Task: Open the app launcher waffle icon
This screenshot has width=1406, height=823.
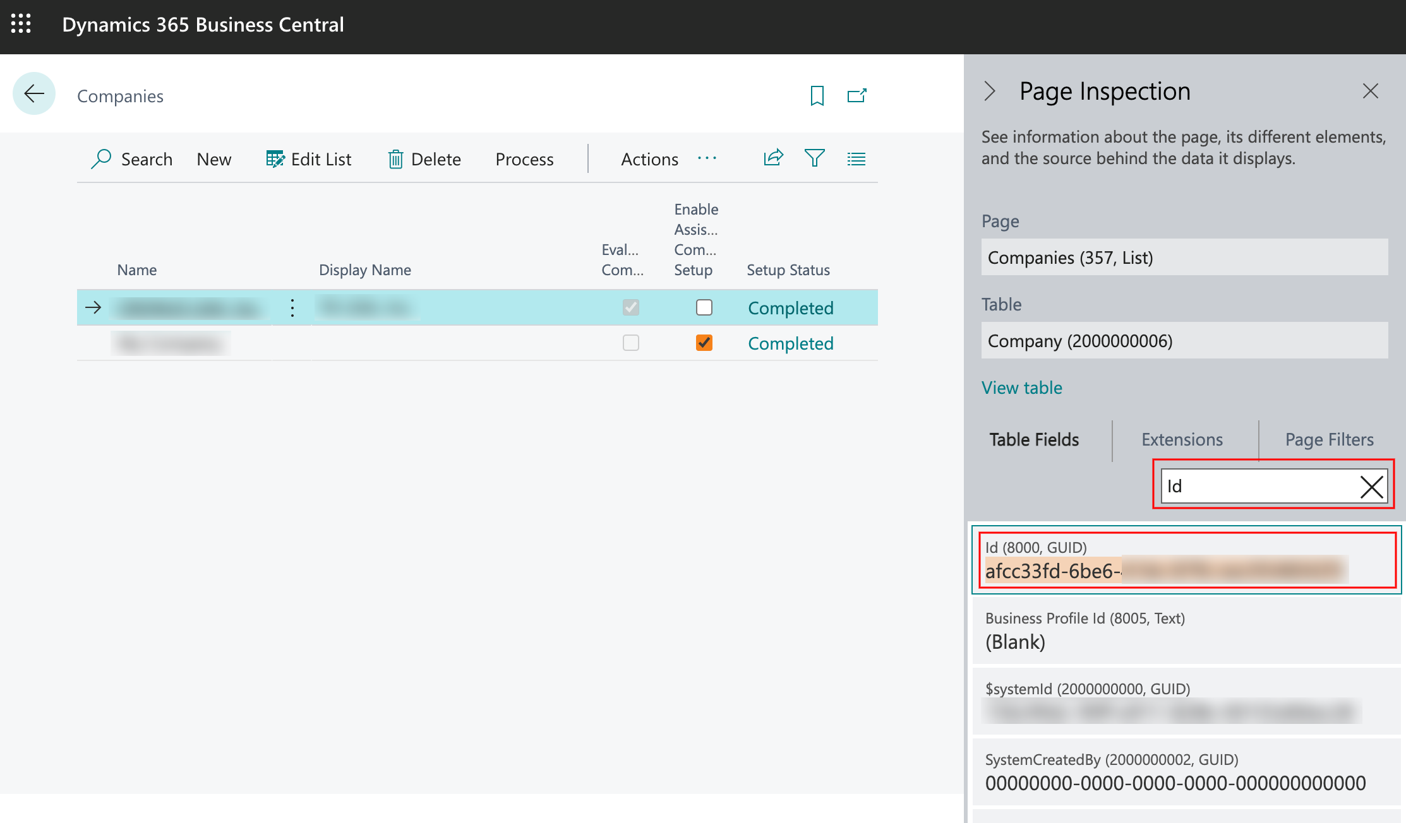Action: (x=21, y=24)
